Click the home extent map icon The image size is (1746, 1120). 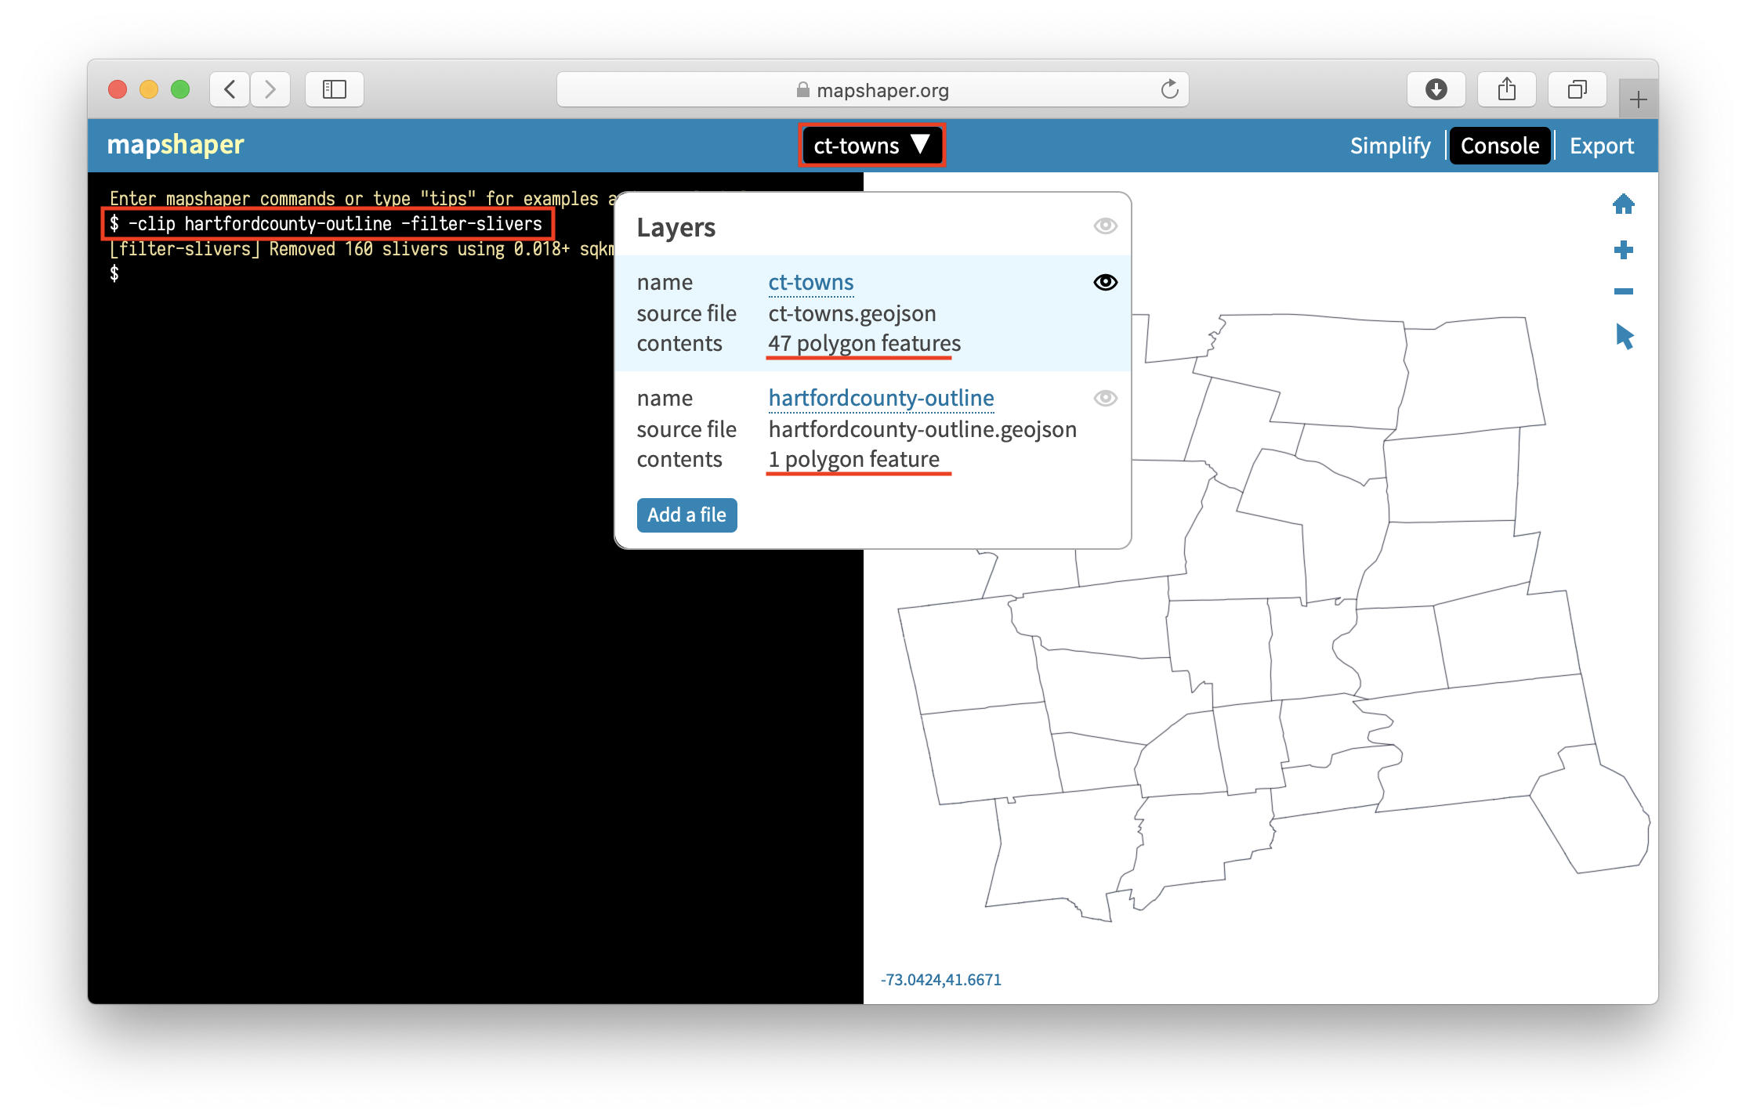coord(1623,204)
